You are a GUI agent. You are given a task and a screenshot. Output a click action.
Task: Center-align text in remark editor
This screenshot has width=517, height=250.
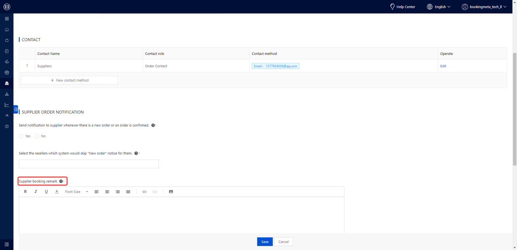107,191
